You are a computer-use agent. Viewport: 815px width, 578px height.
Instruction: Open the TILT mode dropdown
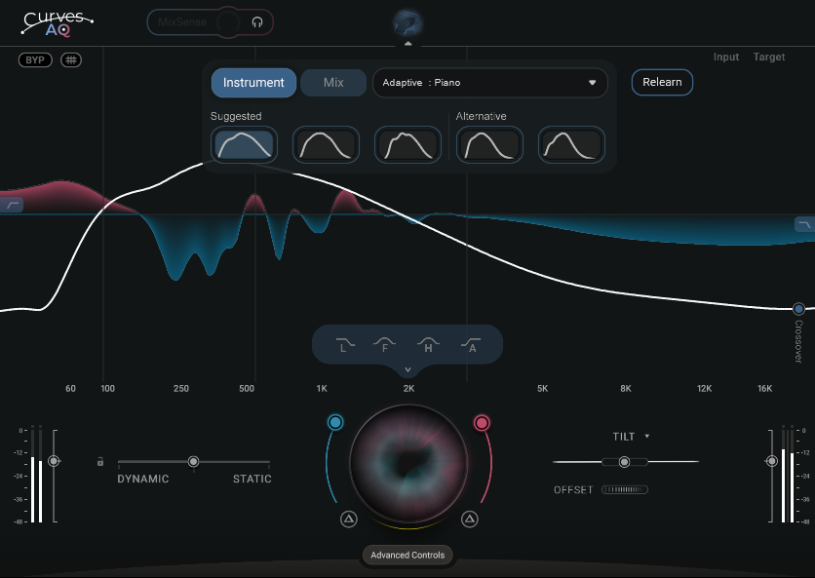click(631, 437)
